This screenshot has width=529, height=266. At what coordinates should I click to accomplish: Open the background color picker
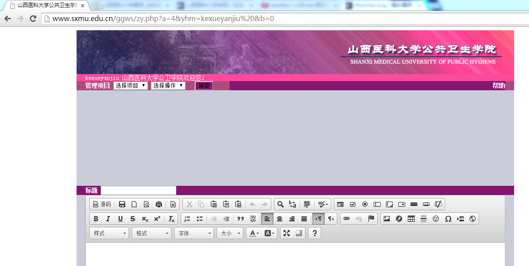(270, 233)
